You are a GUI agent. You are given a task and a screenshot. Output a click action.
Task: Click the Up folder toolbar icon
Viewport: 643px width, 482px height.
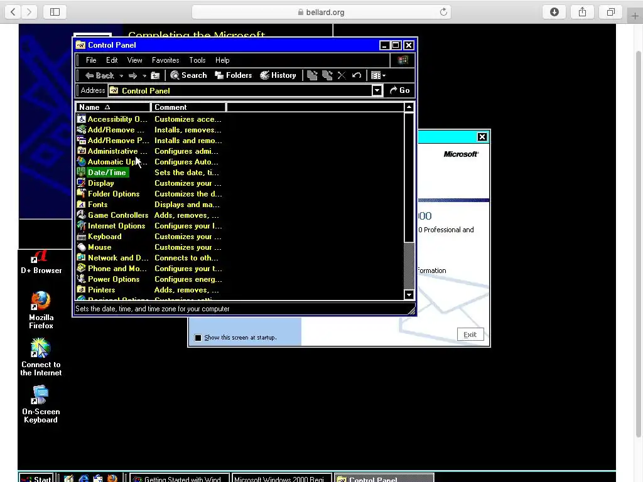pyautogui.click(x=155, y=75)
